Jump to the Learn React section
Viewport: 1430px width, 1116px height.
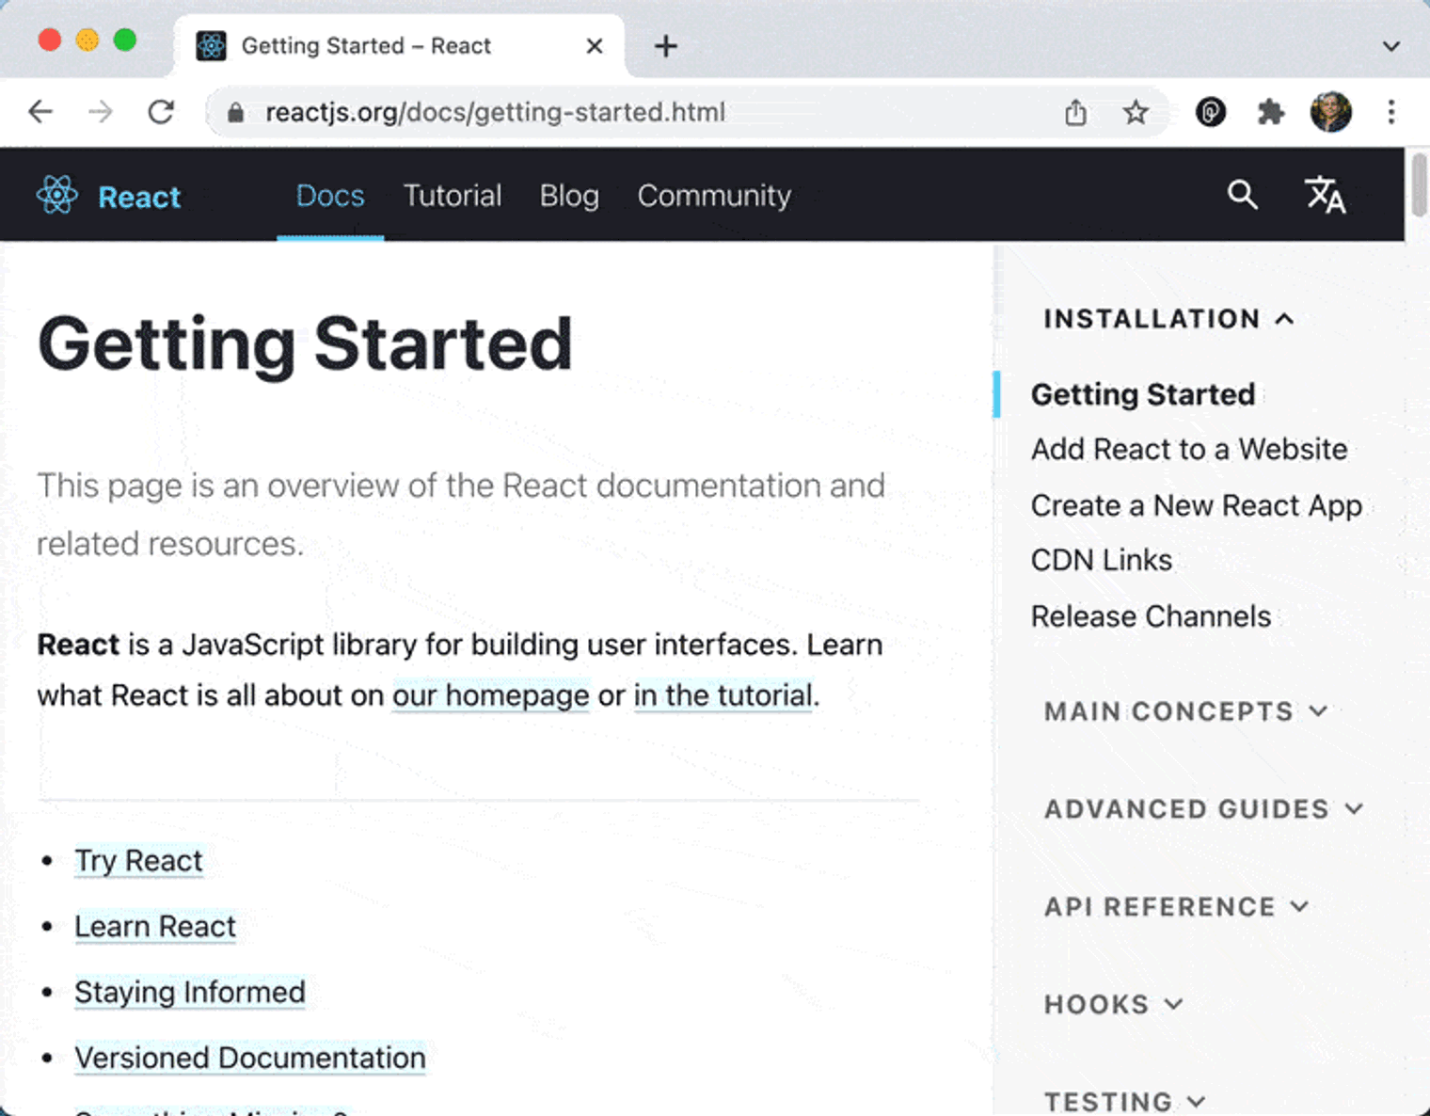[x=155, y=927]
